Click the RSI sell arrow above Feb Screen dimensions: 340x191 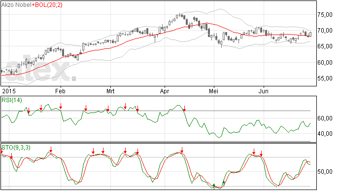61,106
